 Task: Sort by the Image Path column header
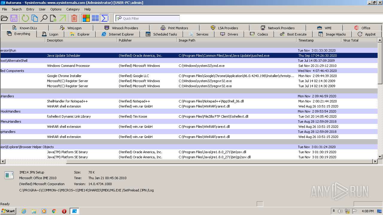237,40
